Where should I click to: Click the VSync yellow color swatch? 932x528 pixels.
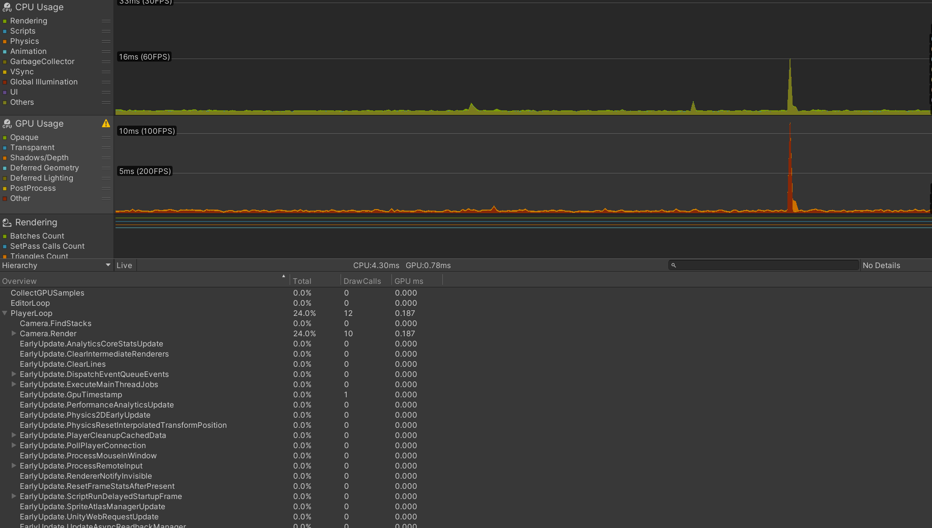(x=5, y=72)
